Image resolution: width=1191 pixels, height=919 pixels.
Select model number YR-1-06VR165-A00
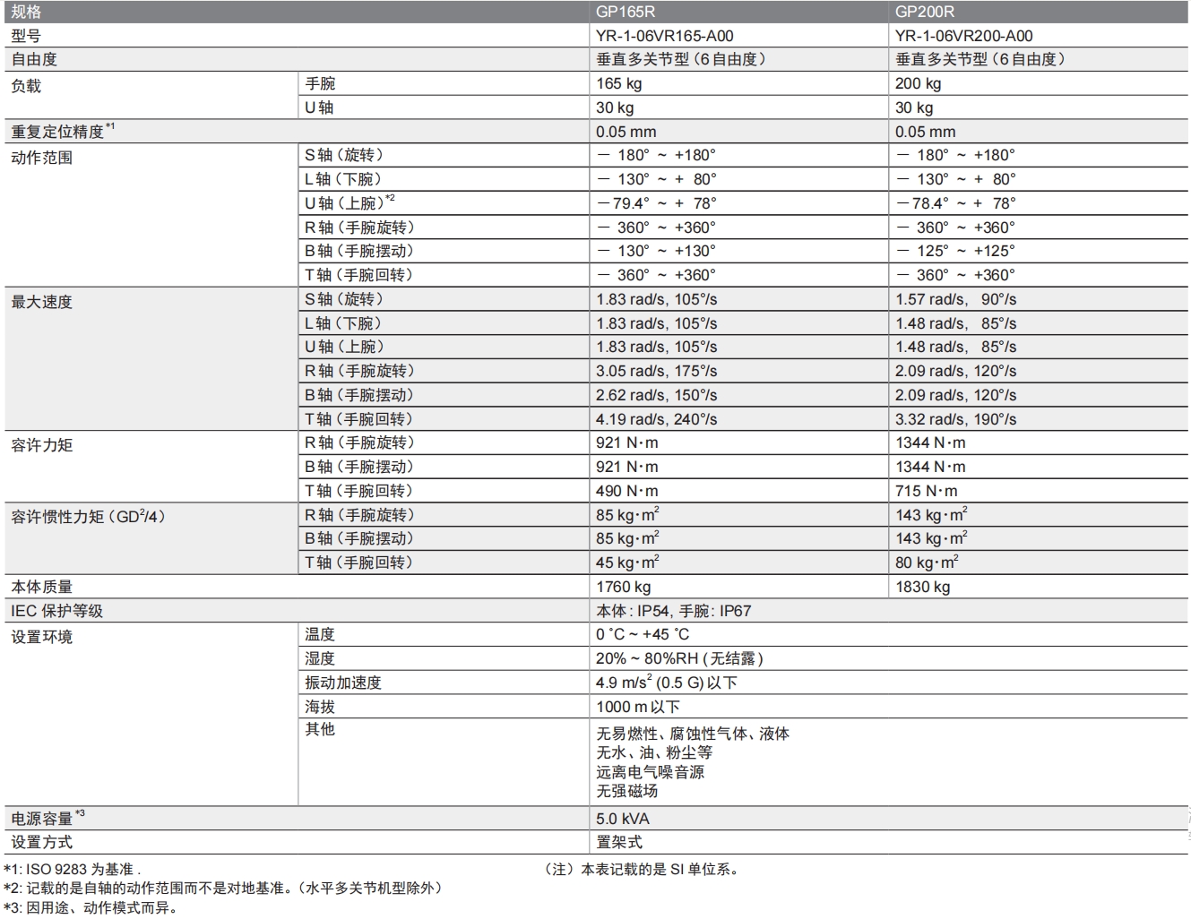[665, 36]
